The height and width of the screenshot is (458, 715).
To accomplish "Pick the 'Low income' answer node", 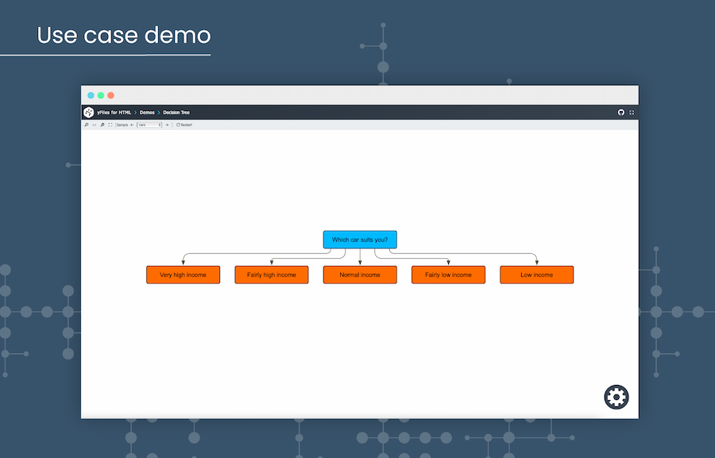I will 536,275.
